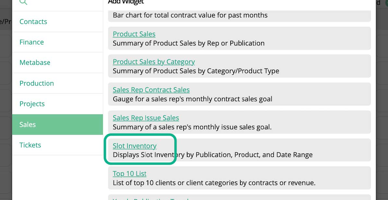The height and width of the screenshot is (200, 388).
Task: Switch to the Metabase category
Action: click(35, 62)
